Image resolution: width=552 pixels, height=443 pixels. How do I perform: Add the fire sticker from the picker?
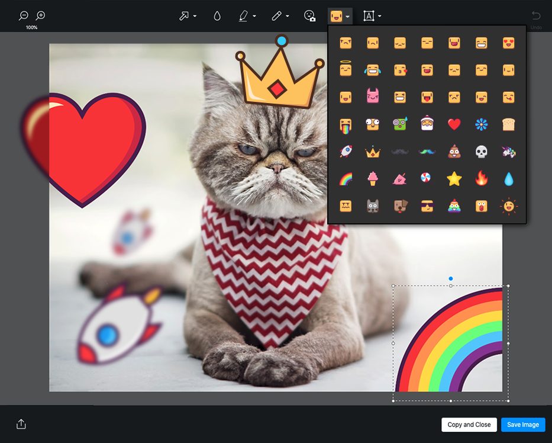click(x=481, y=179)
